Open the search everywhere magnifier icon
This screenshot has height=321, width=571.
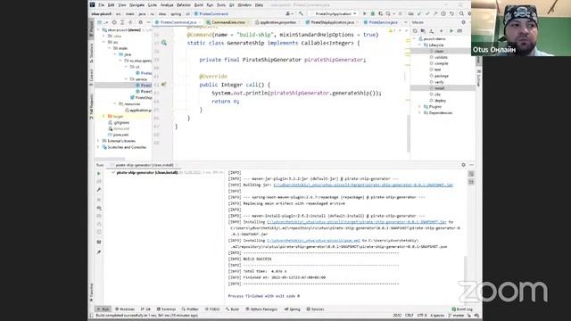pyautogui.click(x=461, y=13)
